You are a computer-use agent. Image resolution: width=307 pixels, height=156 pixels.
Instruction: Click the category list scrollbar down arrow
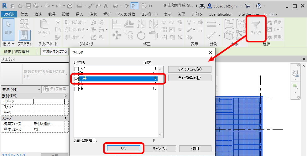click(160, 135)
